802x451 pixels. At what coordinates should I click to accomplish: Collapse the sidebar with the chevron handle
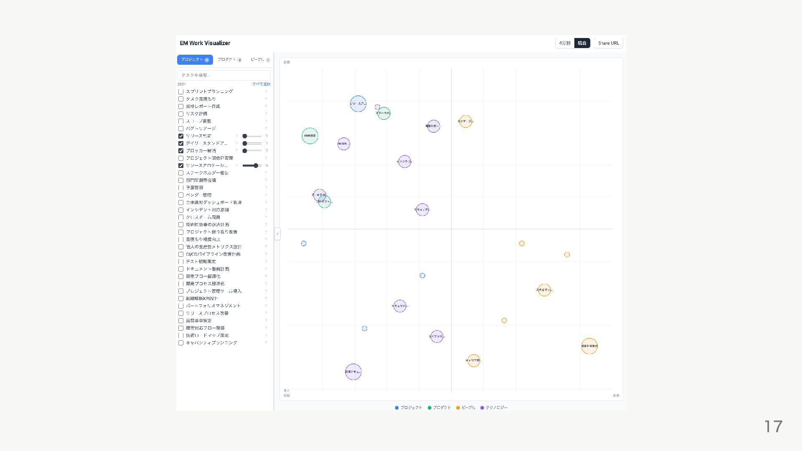coord(277,234)
